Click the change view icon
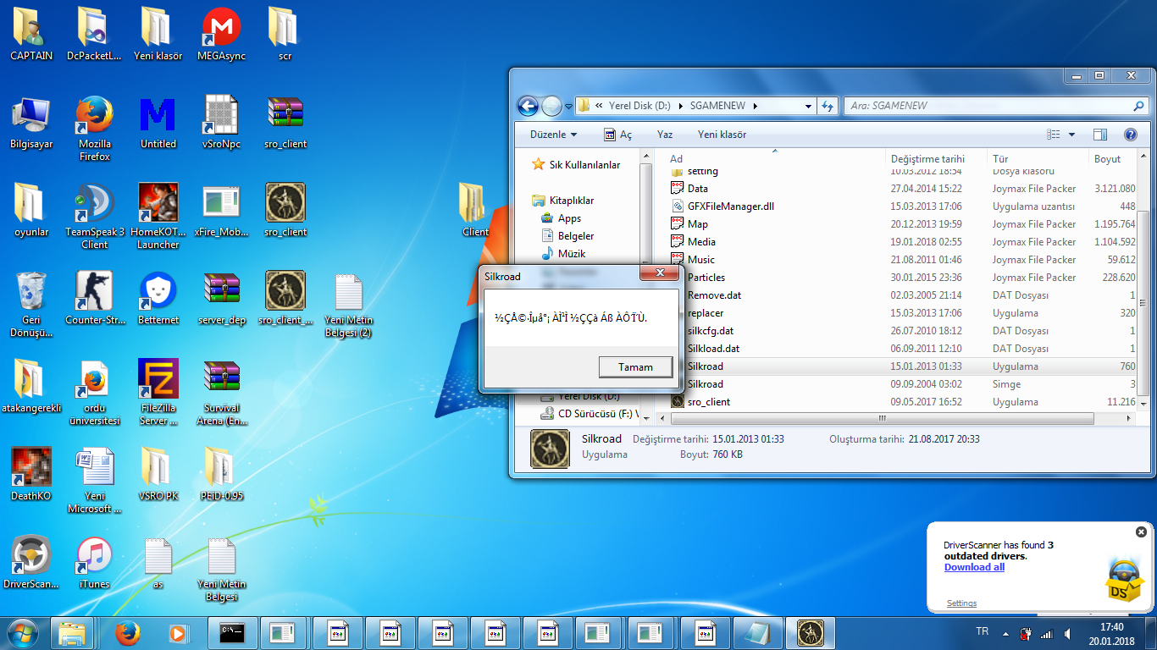Viewport: 1157px width, 650px height. (1054, 135)
